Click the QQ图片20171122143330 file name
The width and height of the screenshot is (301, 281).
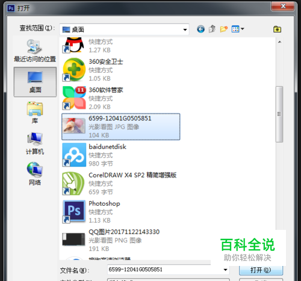pos(124,232)
